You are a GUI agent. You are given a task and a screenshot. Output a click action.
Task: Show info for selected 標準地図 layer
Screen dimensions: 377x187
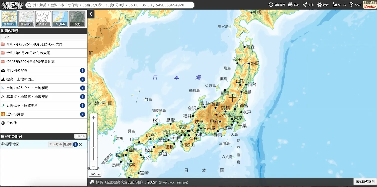click(x=75, y=144)
